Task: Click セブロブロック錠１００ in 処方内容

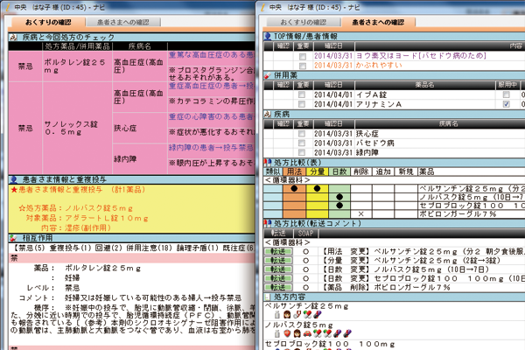Action: 330,344
